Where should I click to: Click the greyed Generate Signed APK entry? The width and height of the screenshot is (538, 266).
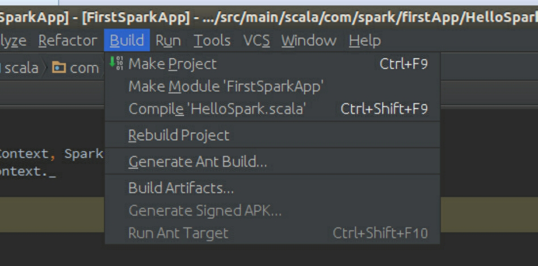tap(205, 211)
